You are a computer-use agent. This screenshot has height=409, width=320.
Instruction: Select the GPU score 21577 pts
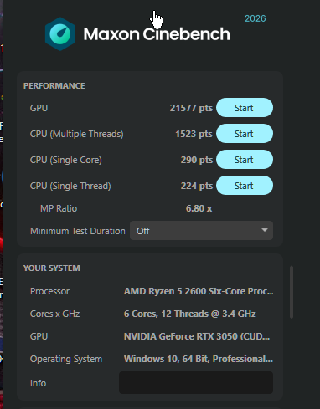coord(191,108)
